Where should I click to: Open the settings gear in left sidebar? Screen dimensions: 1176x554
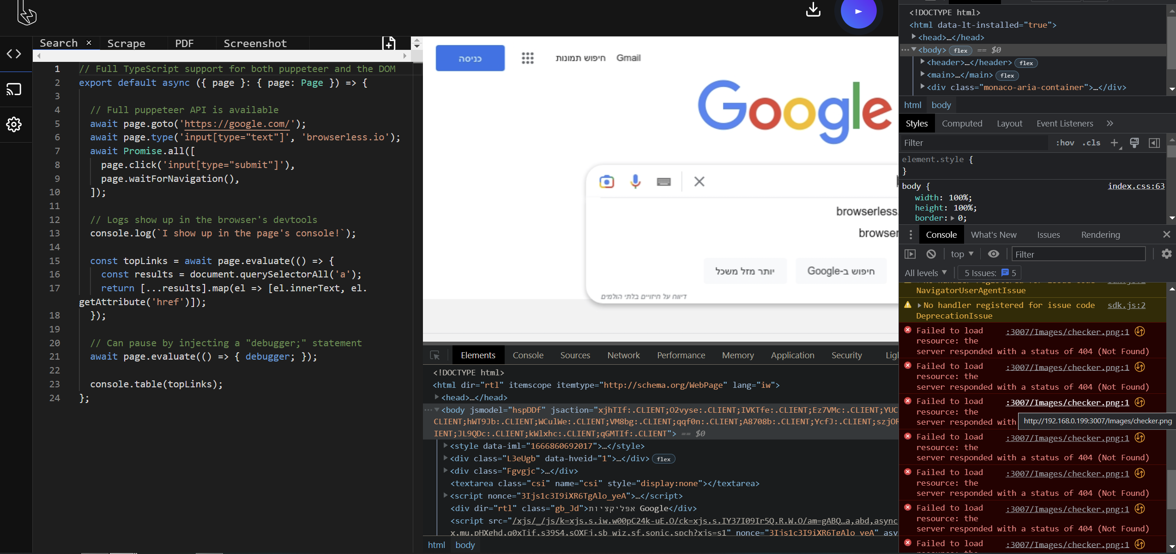tap(14, 124)
